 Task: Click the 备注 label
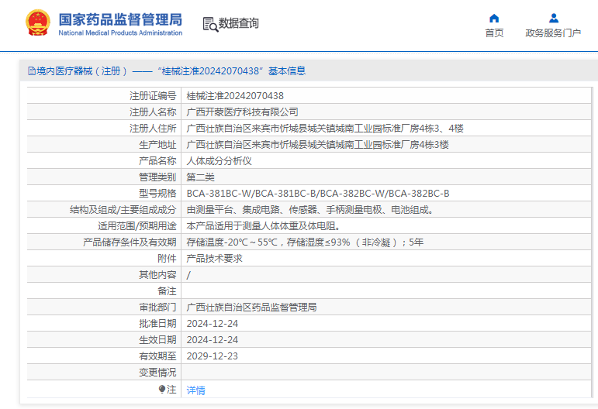pos(167,291)
